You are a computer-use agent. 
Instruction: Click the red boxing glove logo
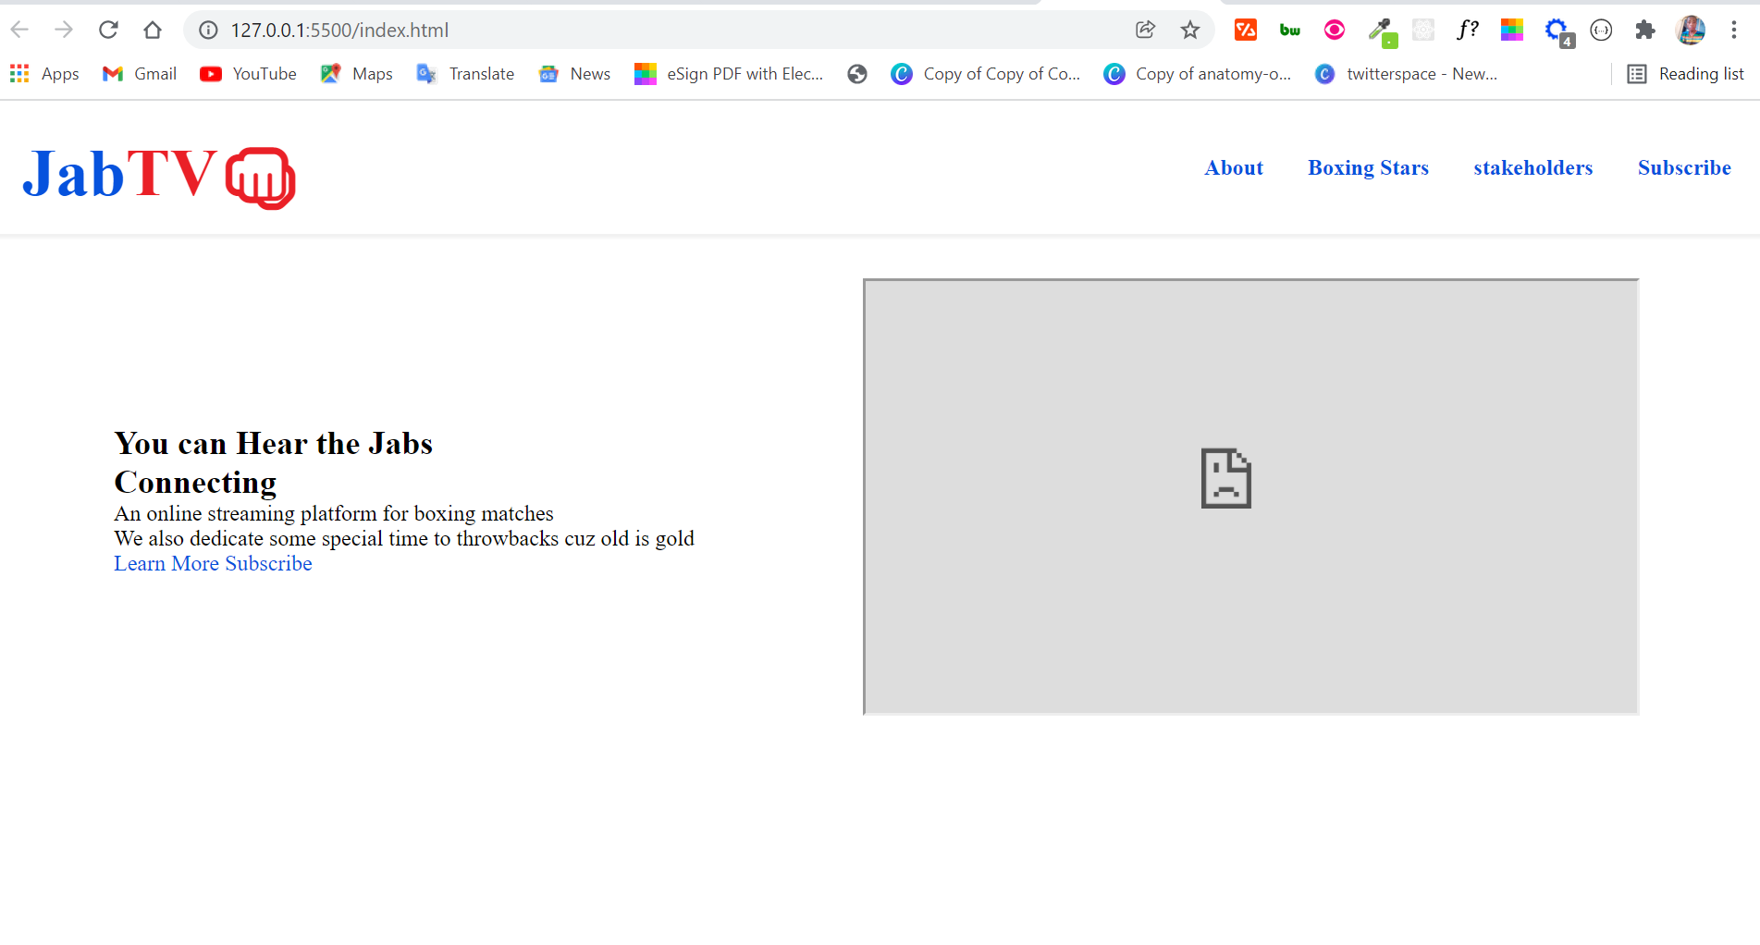[x=261, y=178]
